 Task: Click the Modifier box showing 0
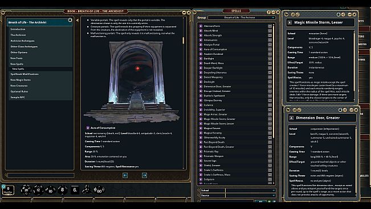8,190
